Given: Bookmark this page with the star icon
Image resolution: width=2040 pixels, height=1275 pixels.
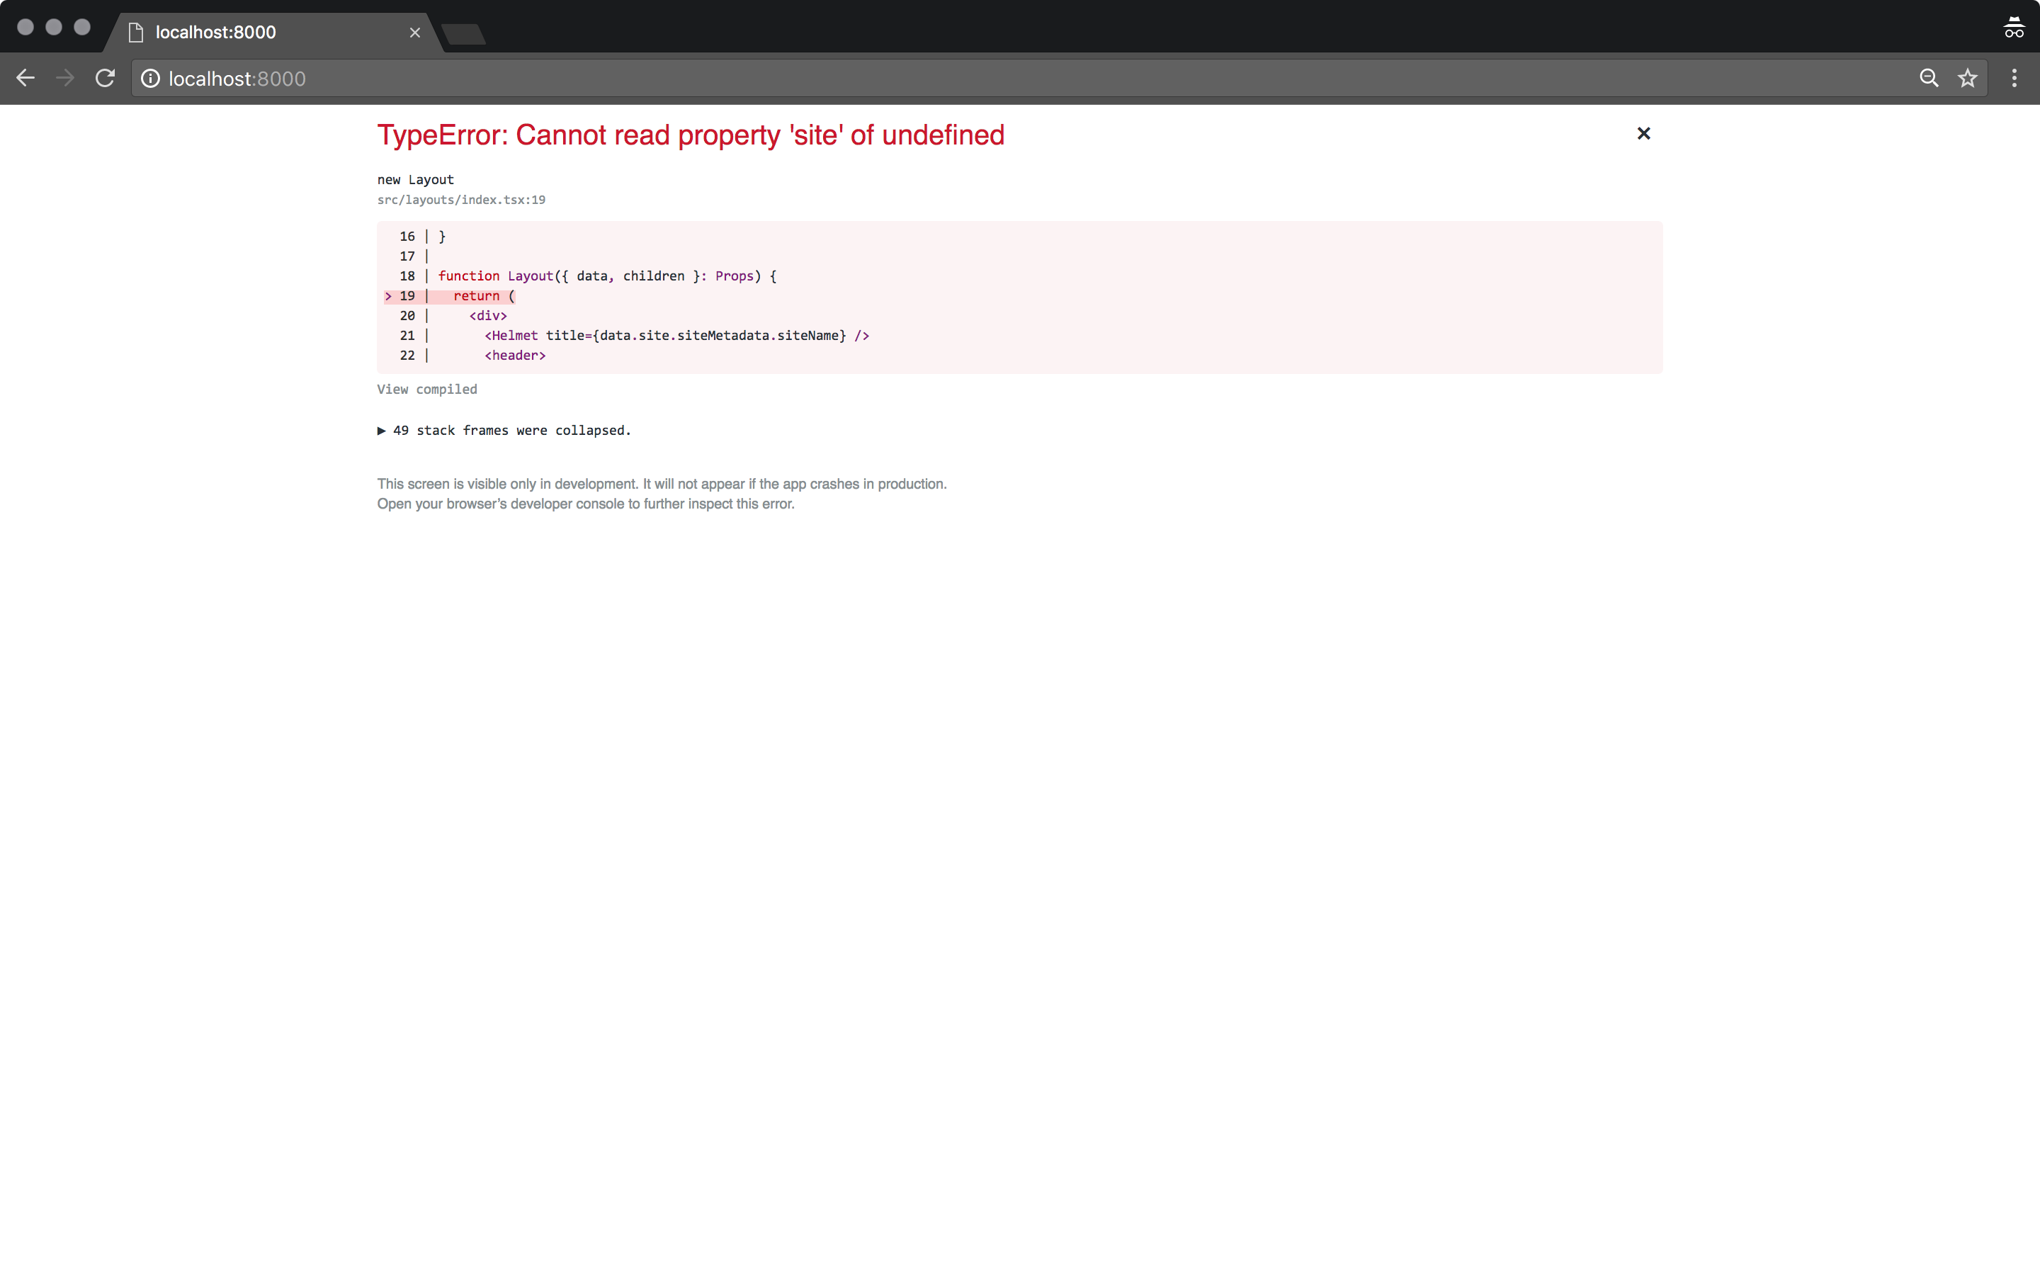Looking at the screenshot, I should 1968,78.
